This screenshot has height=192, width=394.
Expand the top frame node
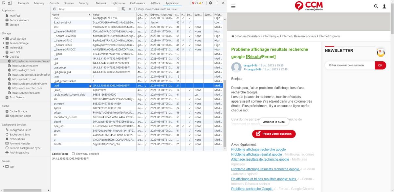(3, 166)
